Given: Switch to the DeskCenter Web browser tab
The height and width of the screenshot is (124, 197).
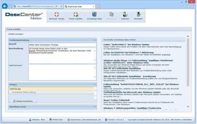Looking at the screenshot, I should (79, 6).
